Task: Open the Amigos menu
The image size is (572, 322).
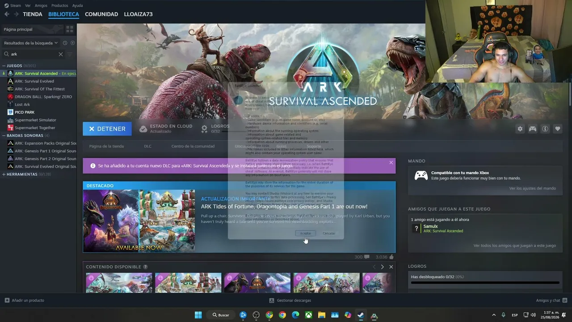Action: (x=41, y=5)
